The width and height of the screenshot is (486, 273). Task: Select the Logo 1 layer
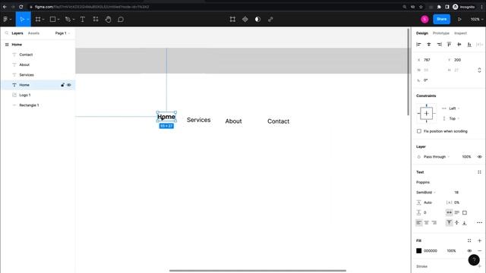[25, 95]
